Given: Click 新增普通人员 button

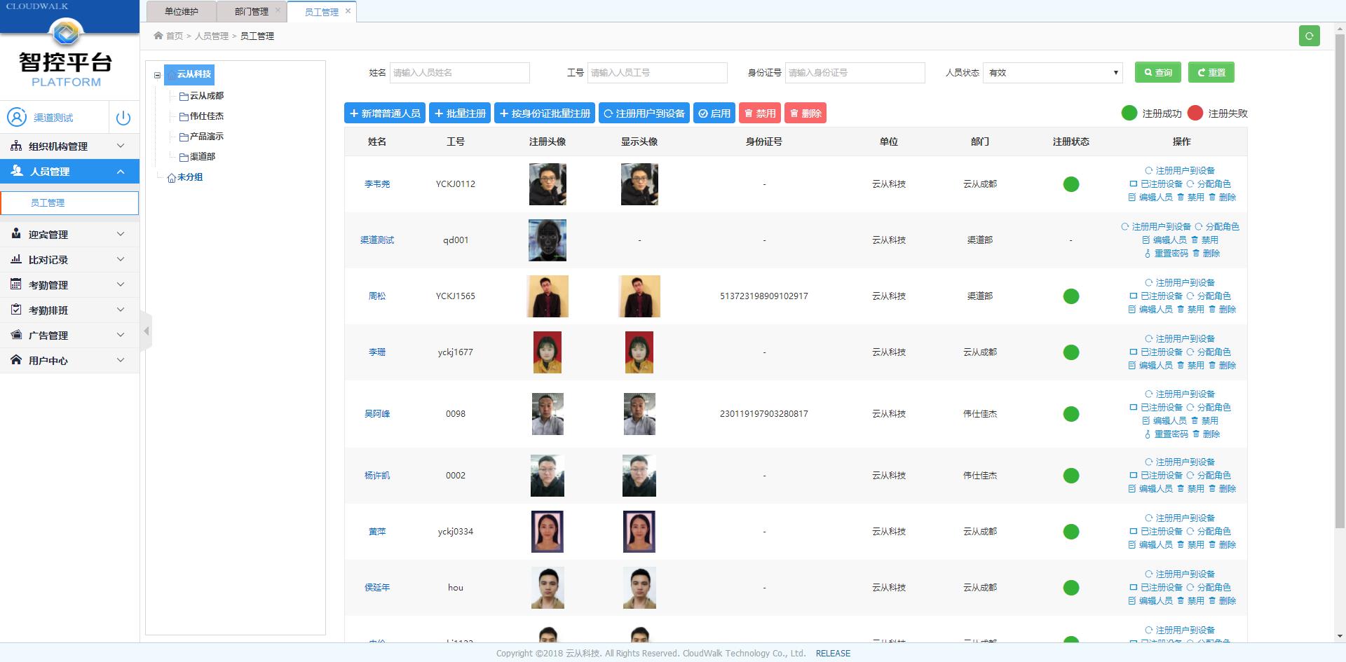Looking at the screenshot, I should (384, 113).
